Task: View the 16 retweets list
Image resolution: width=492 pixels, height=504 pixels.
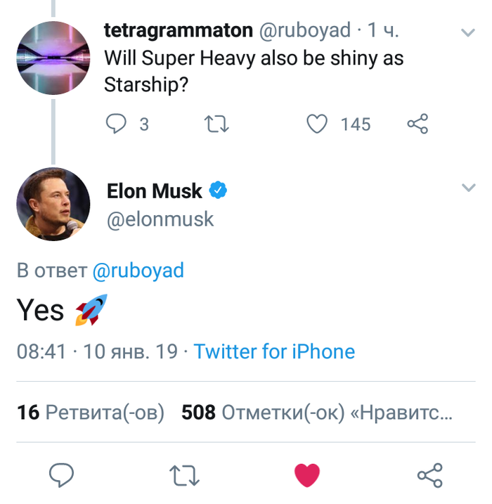Action: pyautogui.click(x=91, y=413)
